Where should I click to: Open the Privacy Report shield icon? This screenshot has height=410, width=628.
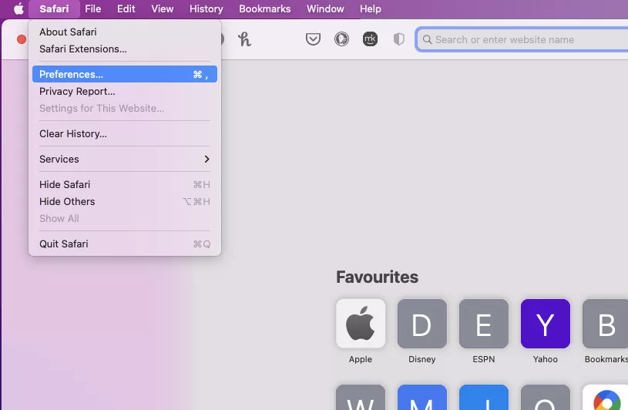tap(398, 39)
